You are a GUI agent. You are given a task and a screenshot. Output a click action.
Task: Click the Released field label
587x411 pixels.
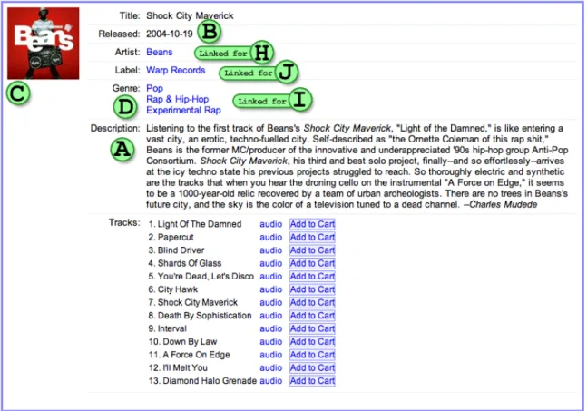pyautogui.click(x=119, y=34)
